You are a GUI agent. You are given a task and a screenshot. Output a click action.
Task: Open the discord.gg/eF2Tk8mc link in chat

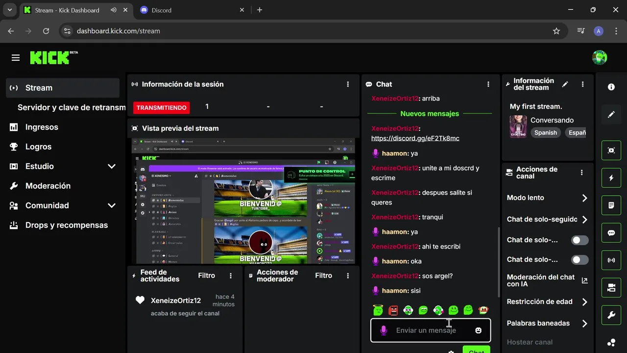(x=415, y=138)
